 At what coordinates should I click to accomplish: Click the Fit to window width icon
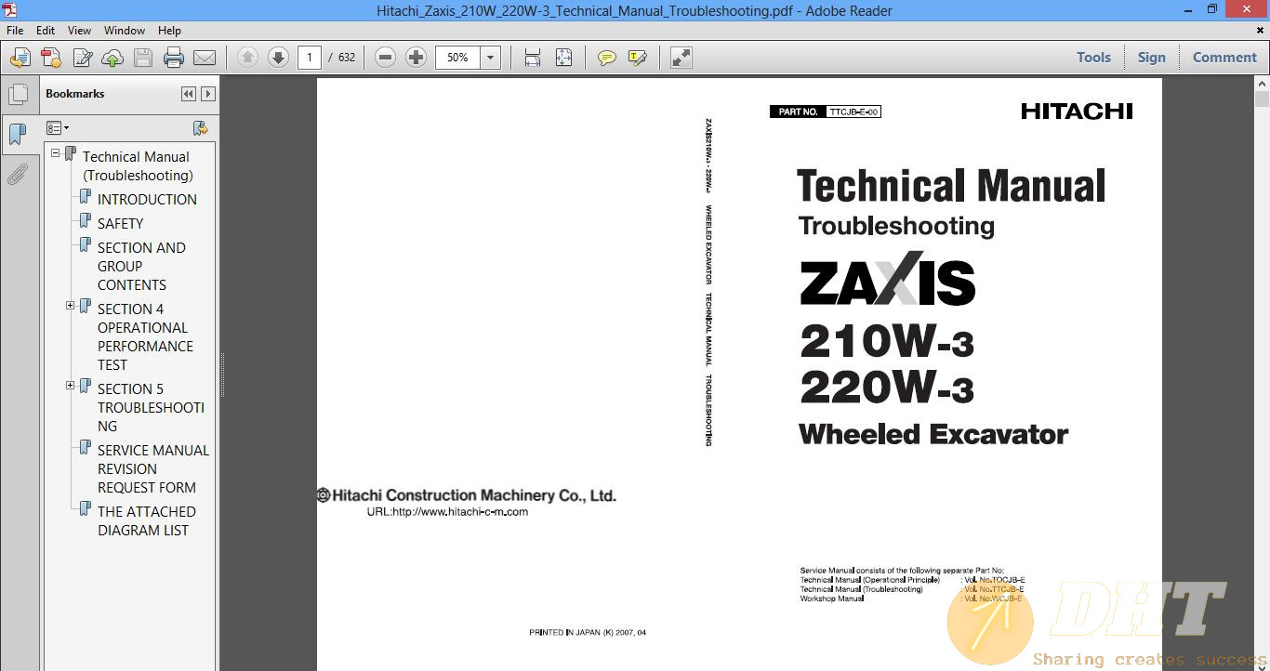533,58
